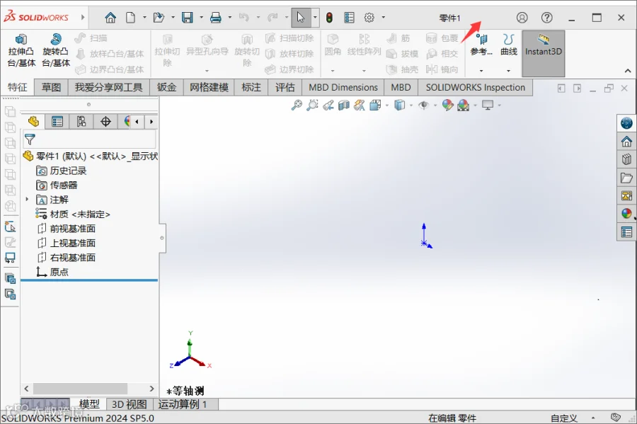Switch to the MBD Dimensions tab
The image size is (637, 424).
[x=343, y=87]
